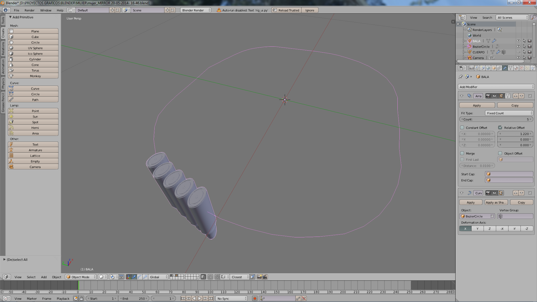Enable the Merge checkbox

pyautogui.click(x=462, y=154)
